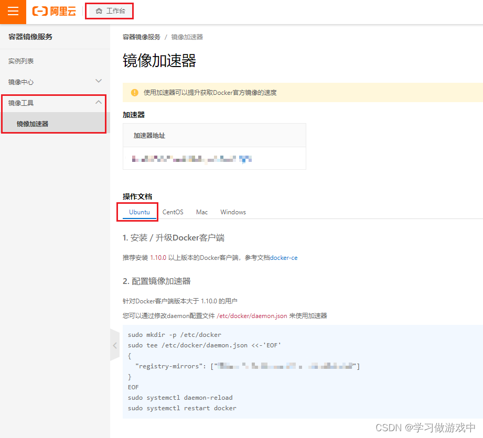The width and height of the screenshot is (483, 438).
Task: Click the 容器镜像服务 sidebar title
Action: pyautogui.click(x=30, y=37)
